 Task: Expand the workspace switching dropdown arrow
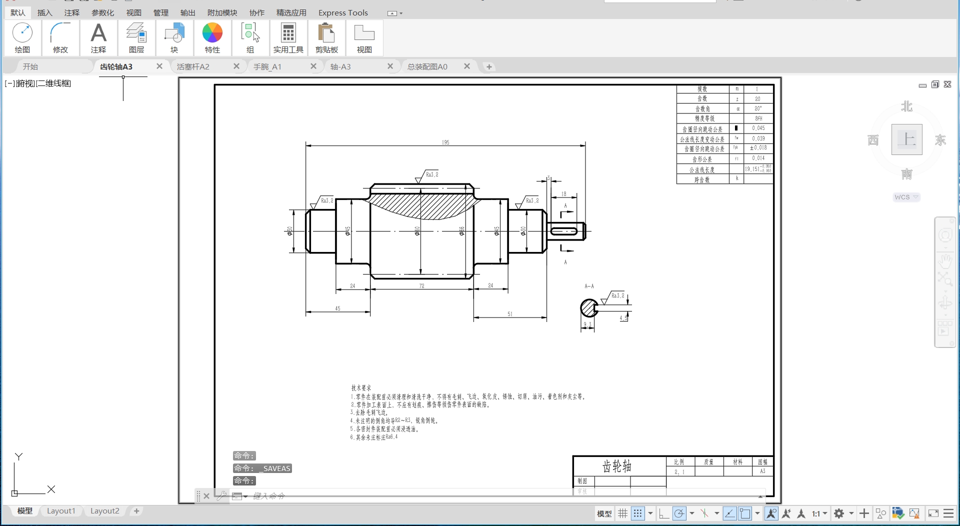point(851,513)
